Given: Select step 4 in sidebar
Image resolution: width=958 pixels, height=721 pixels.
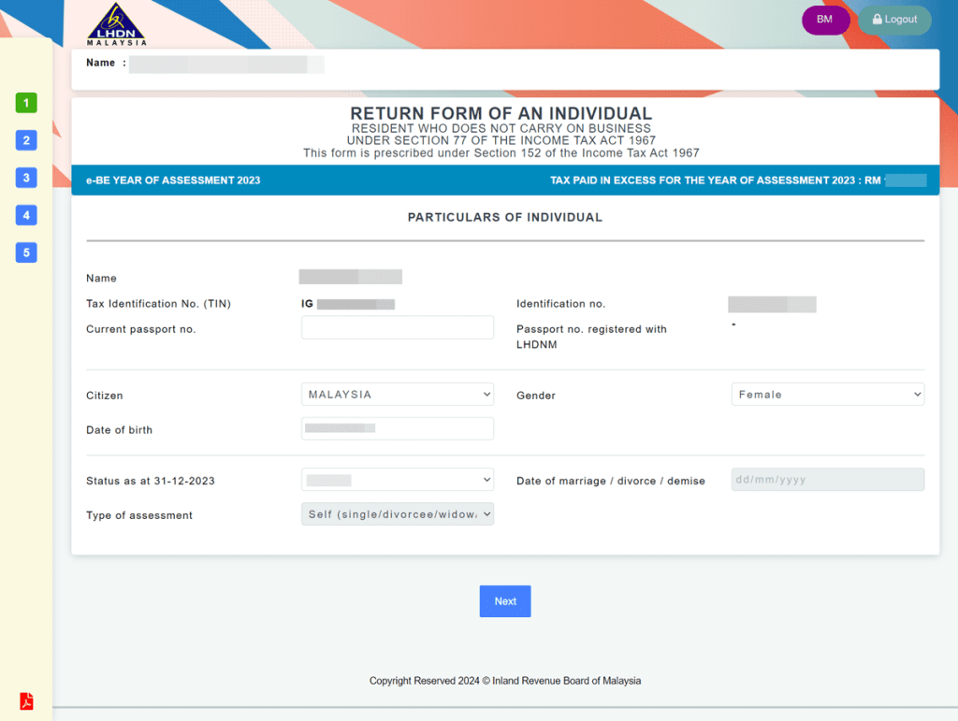Looking at the screenshot, I should 26,215.
